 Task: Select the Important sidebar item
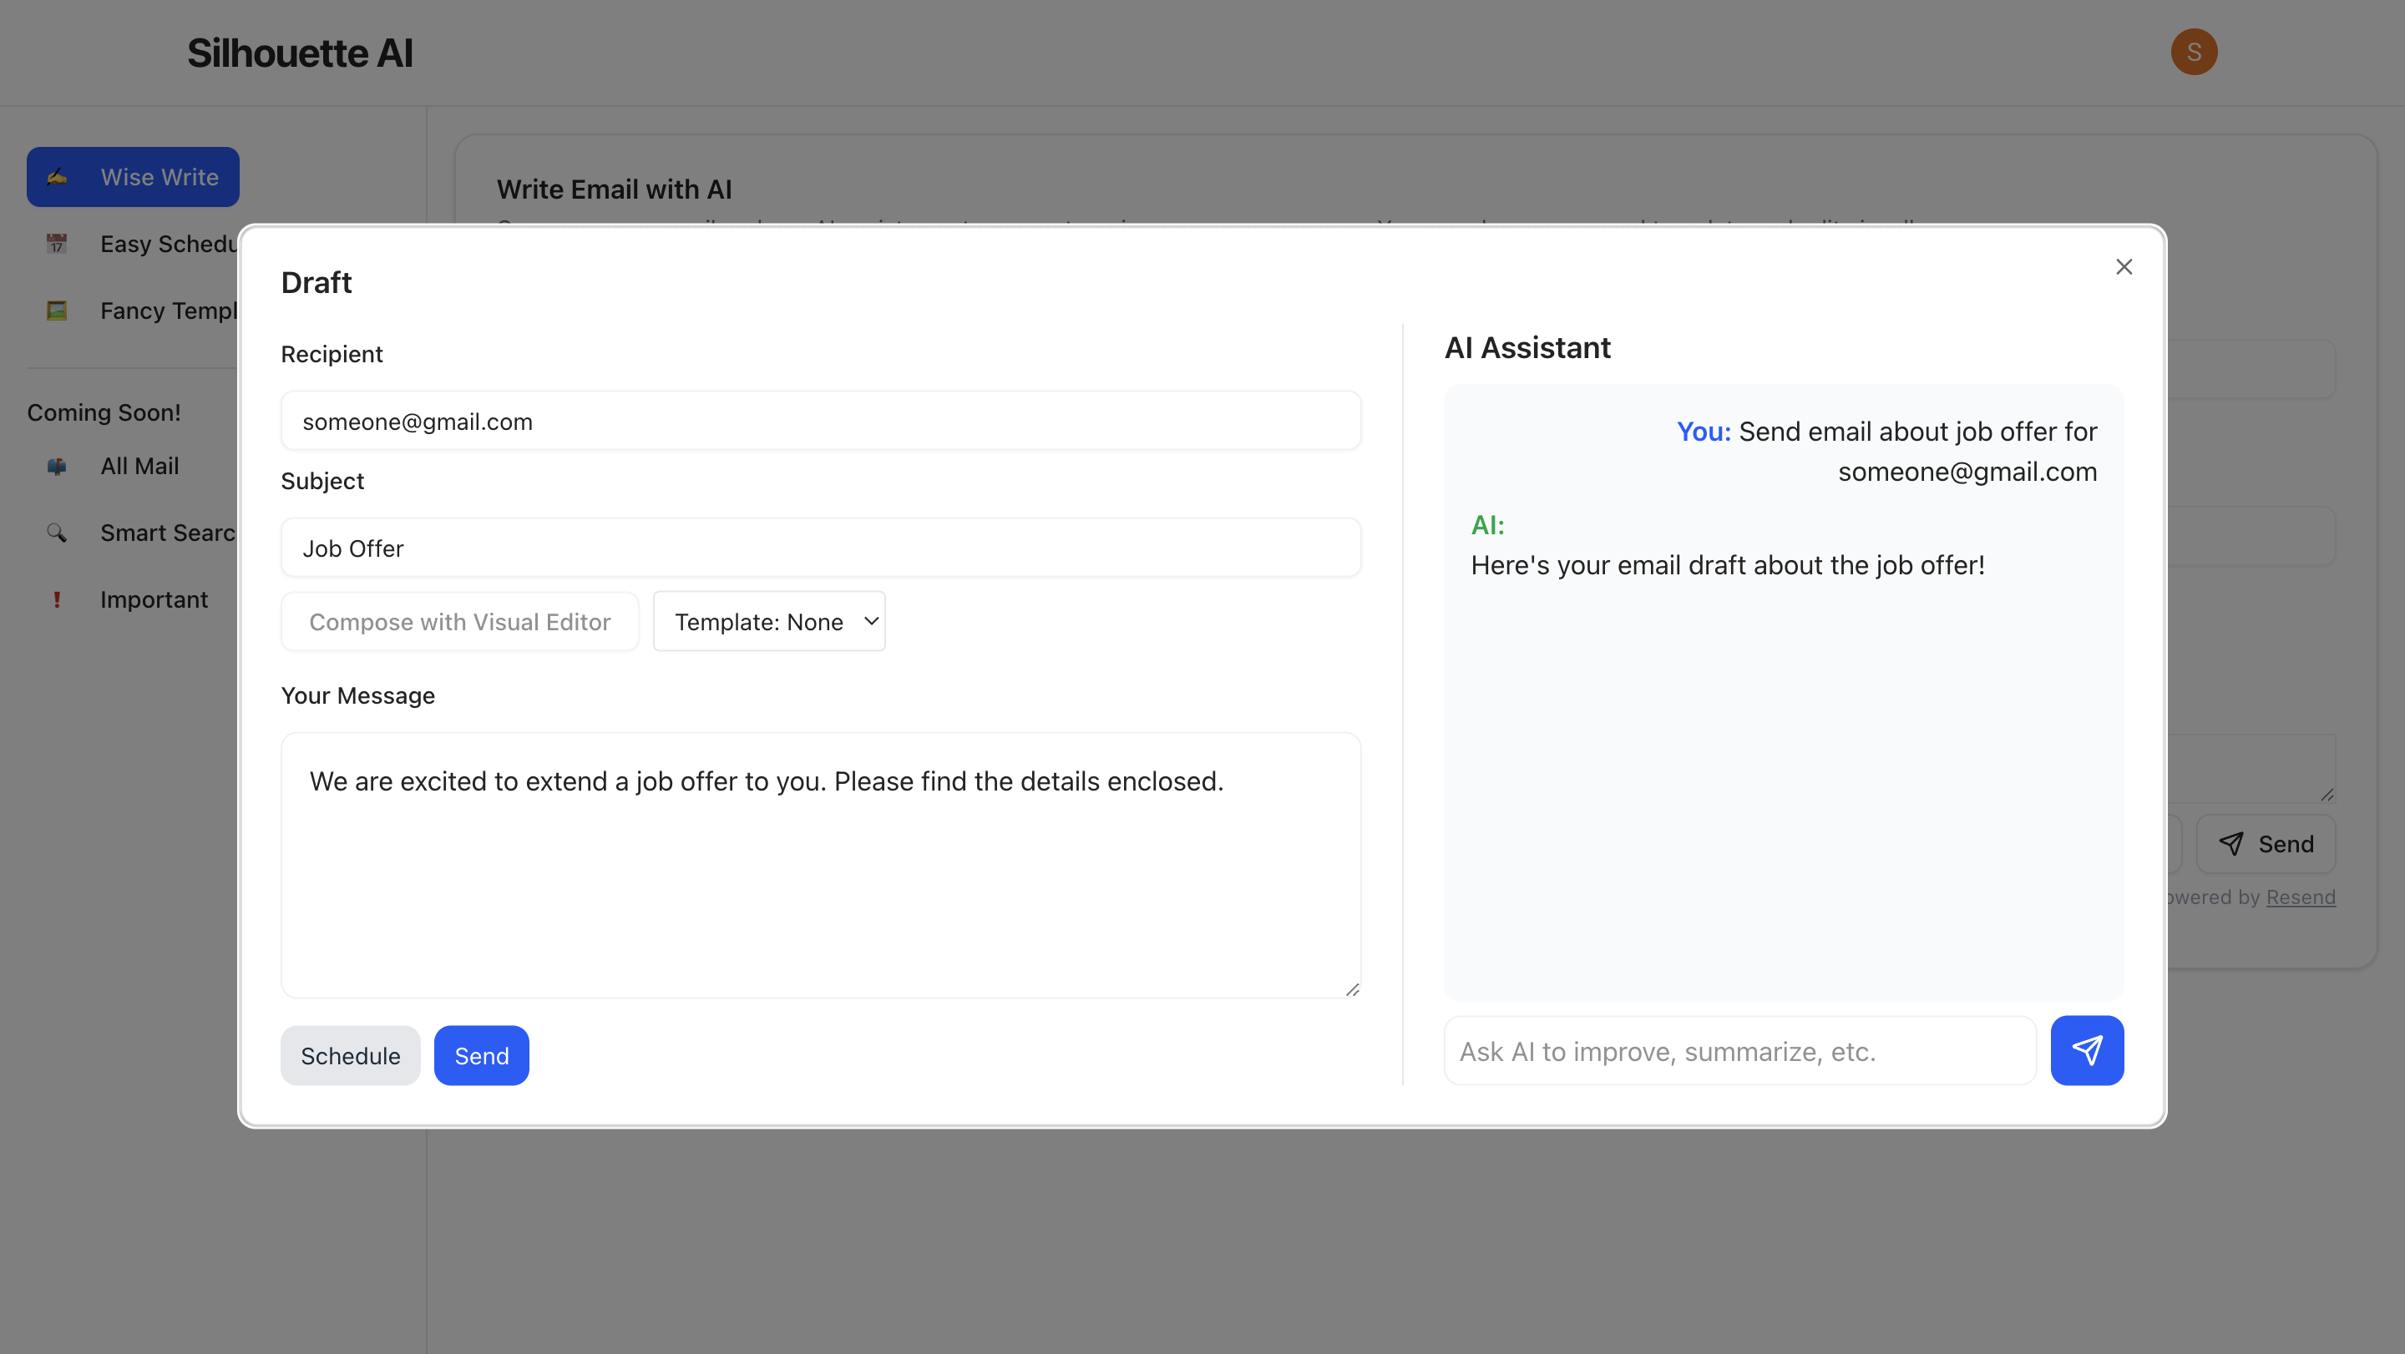[154, 600]
